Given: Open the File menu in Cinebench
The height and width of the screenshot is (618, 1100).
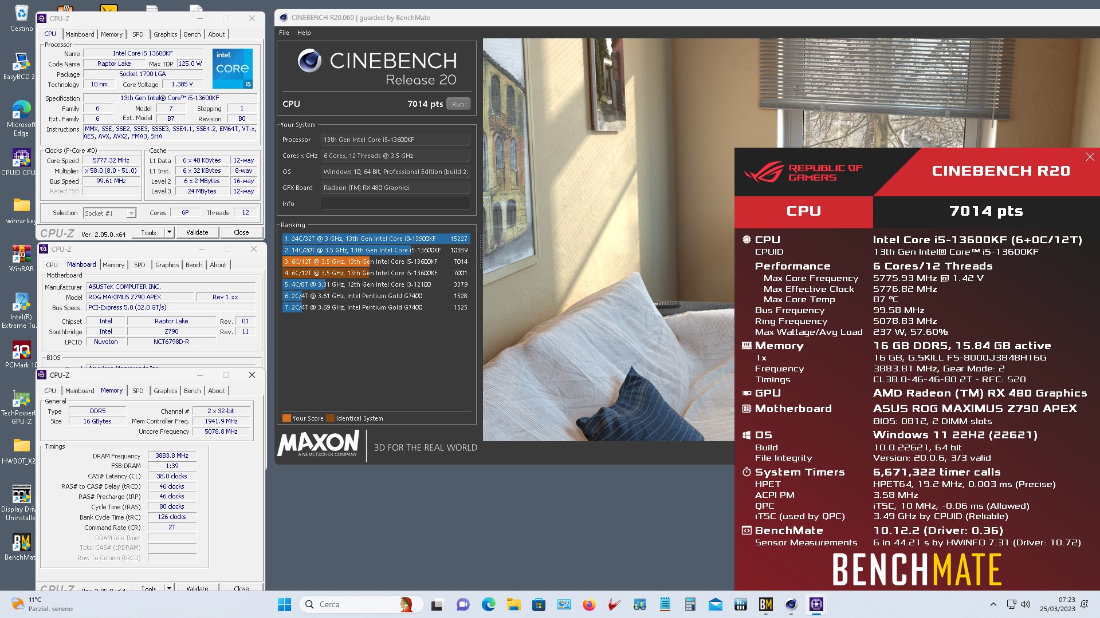Looking at the screenshot, I should [x=284, y=33].
